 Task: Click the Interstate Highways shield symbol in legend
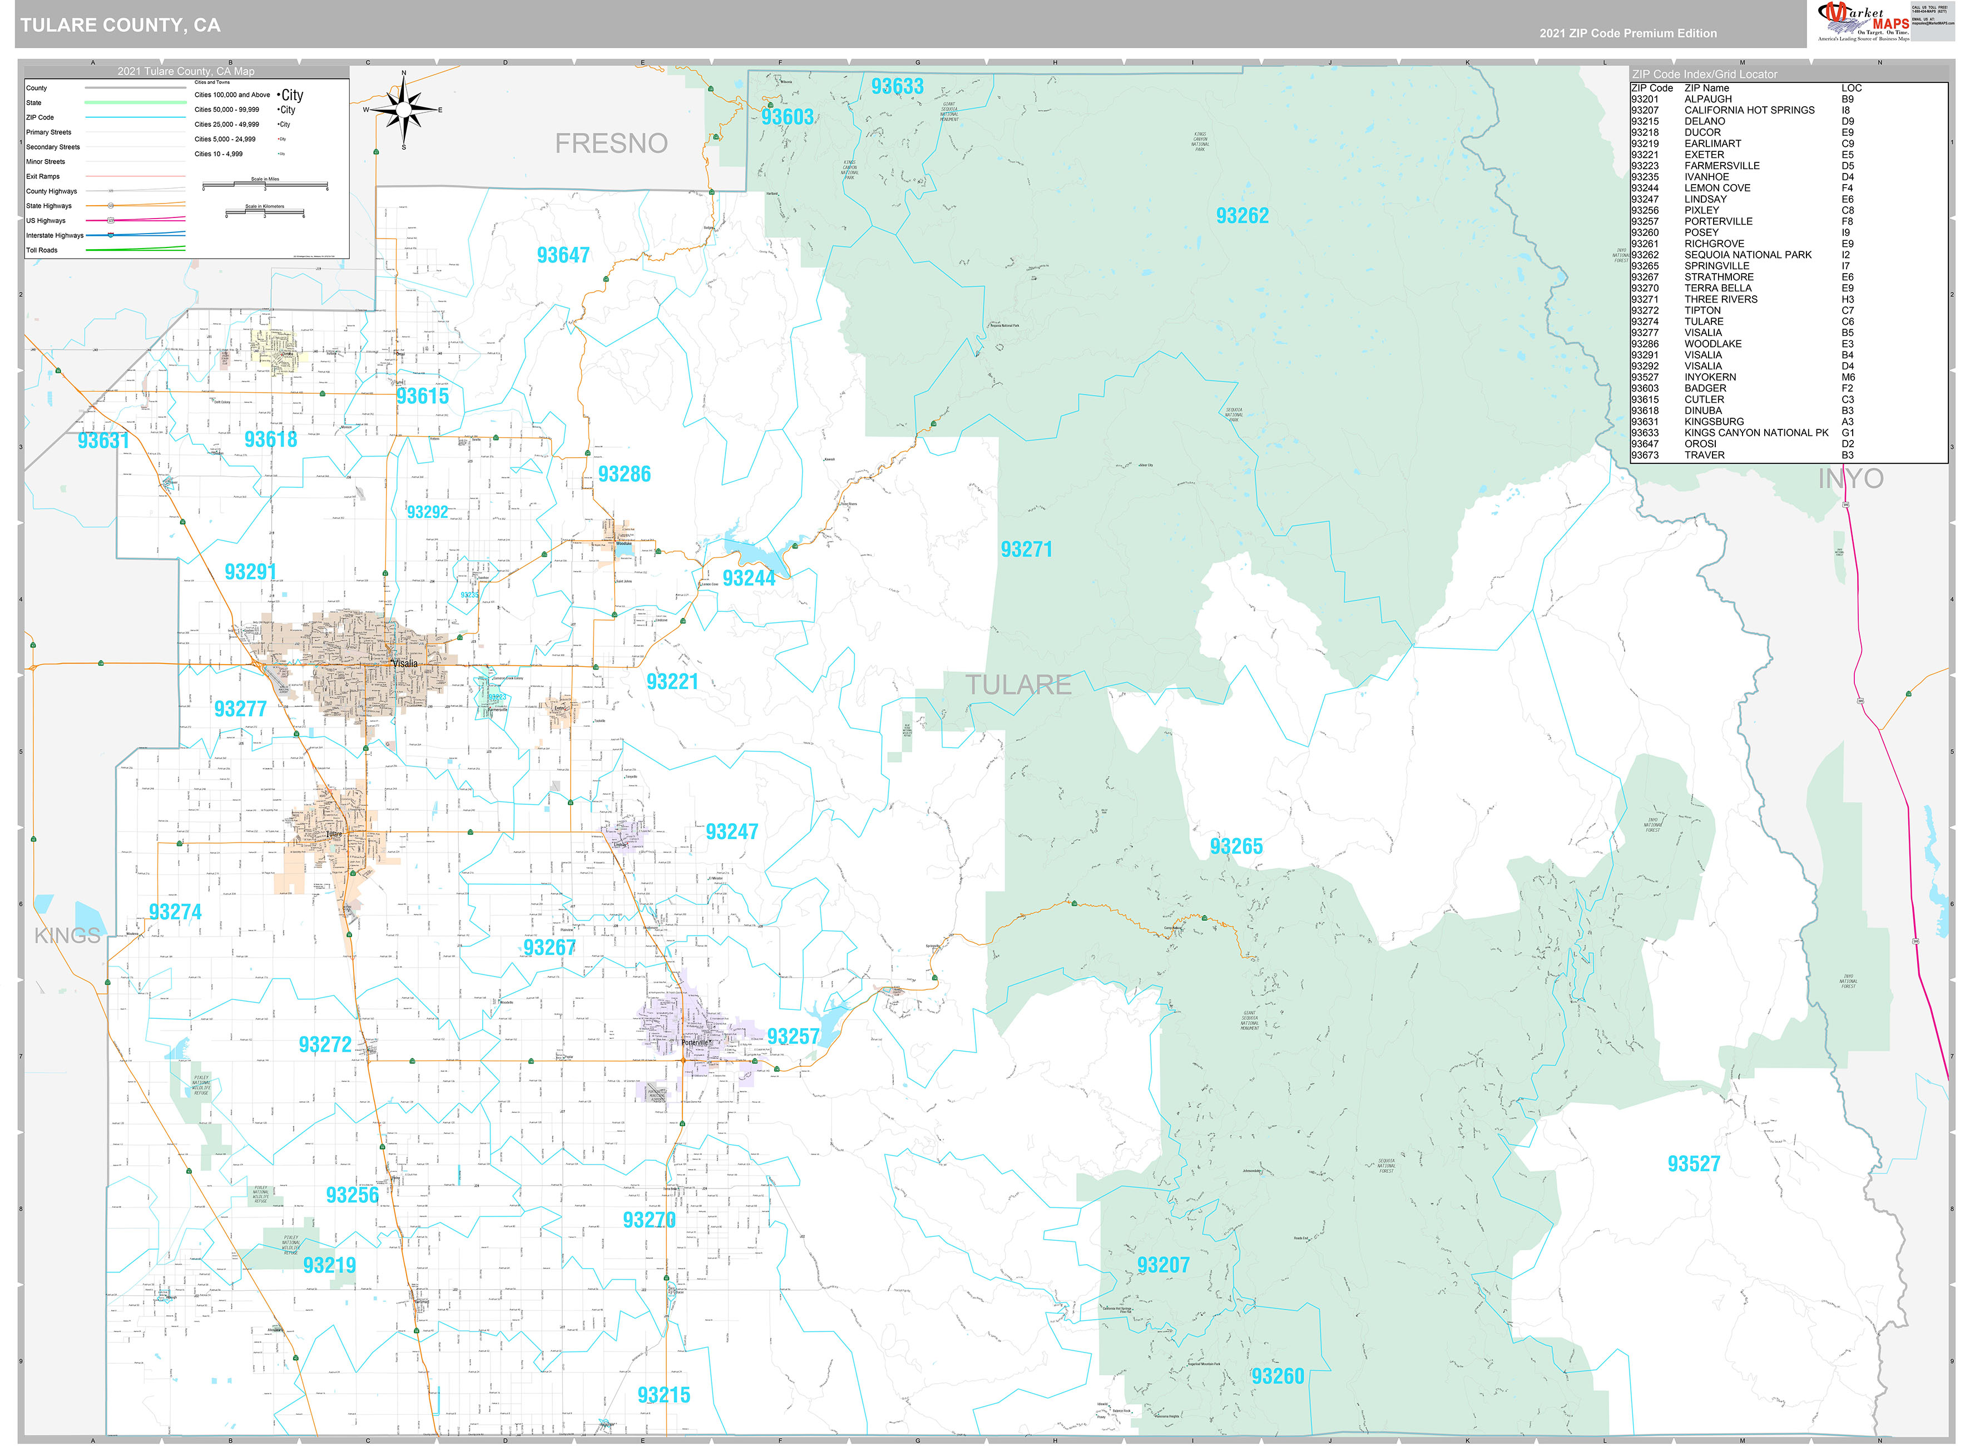[x=110, y=235]
